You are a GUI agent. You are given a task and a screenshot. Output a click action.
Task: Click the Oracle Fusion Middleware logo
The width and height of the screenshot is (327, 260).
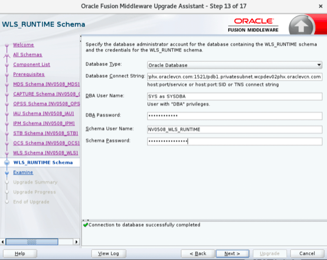pyautogui.click(x=253, y=25)
